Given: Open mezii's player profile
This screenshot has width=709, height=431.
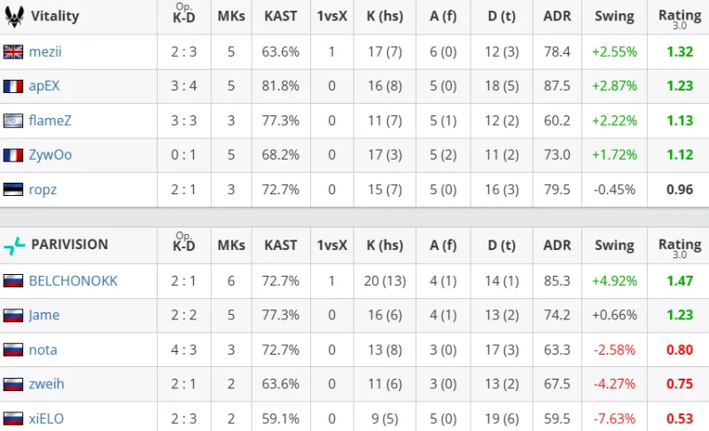Looking at the screenshot, I should point(45,51).
